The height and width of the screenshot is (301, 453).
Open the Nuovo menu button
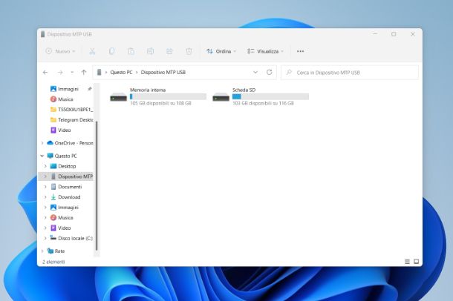[x=60, y=51]
